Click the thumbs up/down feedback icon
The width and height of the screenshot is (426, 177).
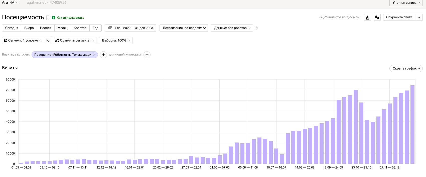click(377, 17)
